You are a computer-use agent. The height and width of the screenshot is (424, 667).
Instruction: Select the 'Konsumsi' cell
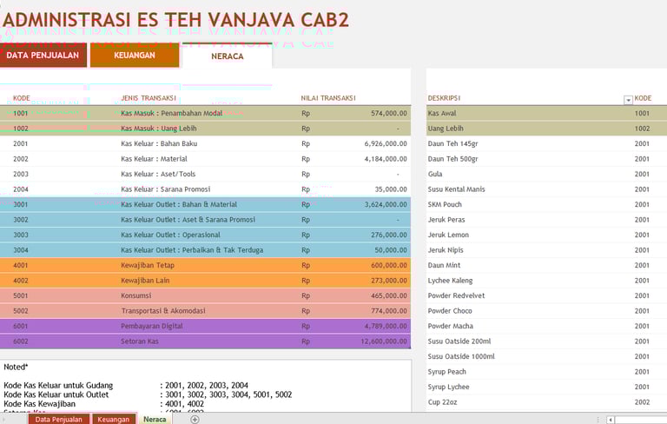pyautogui.click(x=136, y=295)
